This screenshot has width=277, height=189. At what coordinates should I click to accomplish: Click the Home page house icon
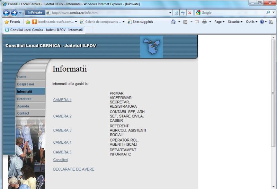pos(173,21)
